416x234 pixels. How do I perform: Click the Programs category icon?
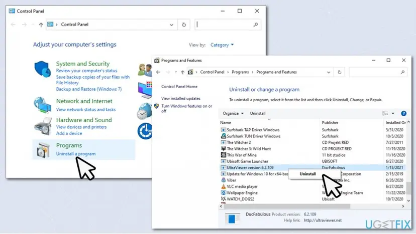coord(43,150)
